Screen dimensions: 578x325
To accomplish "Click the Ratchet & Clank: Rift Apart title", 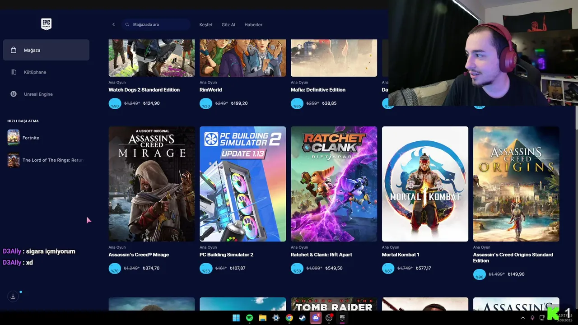I will click(322, 255).
